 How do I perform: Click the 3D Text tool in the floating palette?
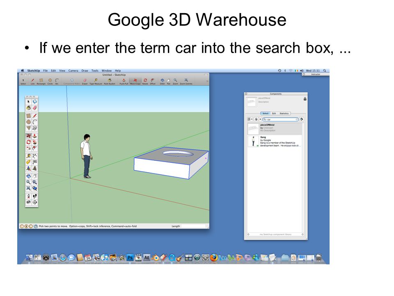tap(35, 169)
